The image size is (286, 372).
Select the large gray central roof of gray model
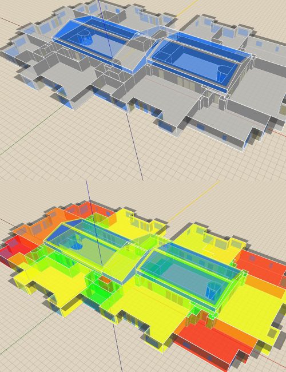161,95
